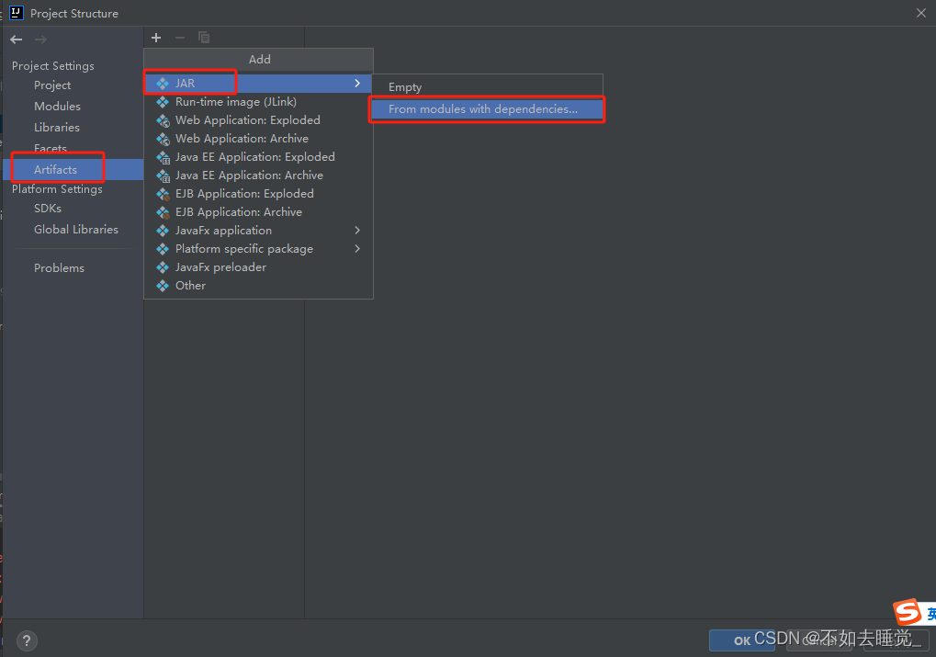This screenshot has width=936, height=657.
Task: Select Artifacts in the sidebar
Action: [73, 170]
